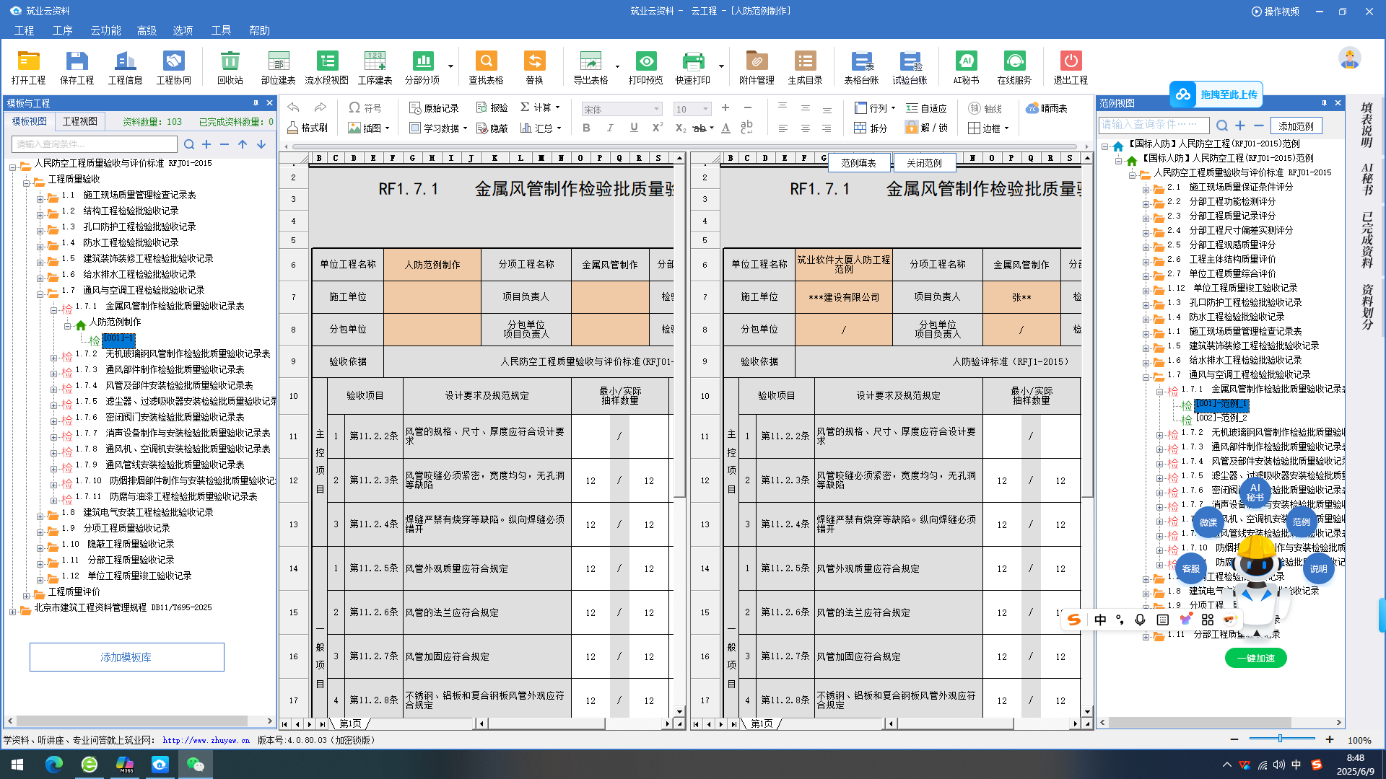This screenshot has width=1386, height=779.
Task: Open Microsoft Edge from the taskbar
Action: click(54, 764)
